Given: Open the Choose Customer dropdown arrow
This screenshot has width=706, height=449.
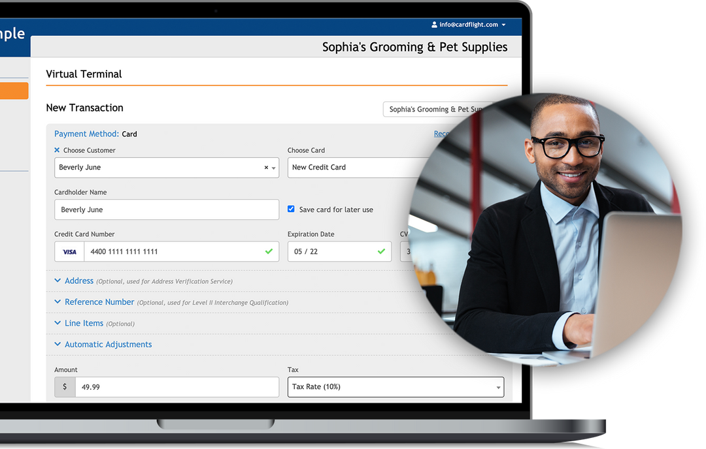Looking at the screenshot, I should click(x=273, y=168).
